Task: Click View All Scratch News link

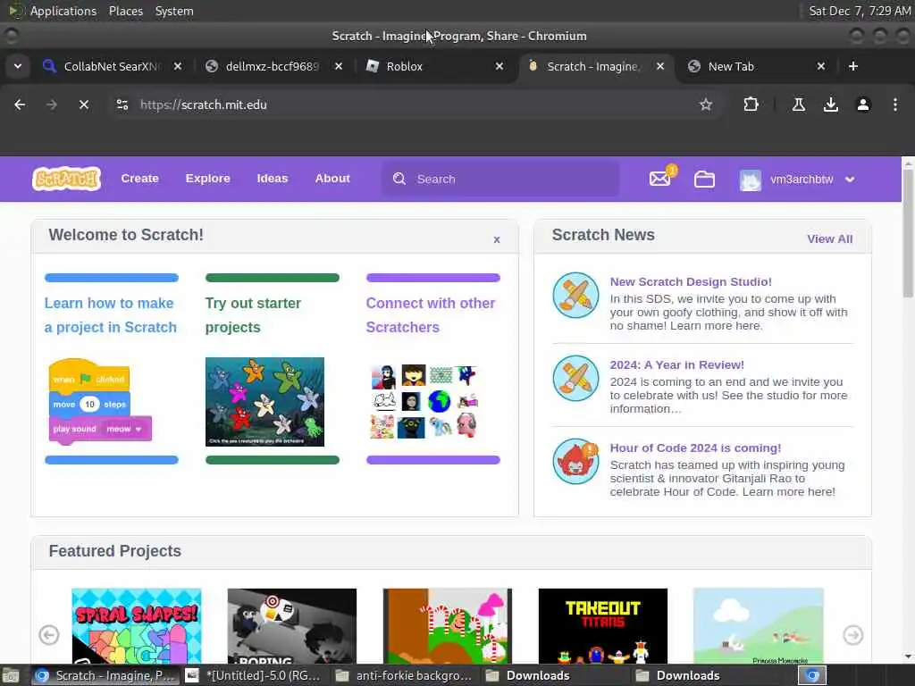Action: [830, 238]
